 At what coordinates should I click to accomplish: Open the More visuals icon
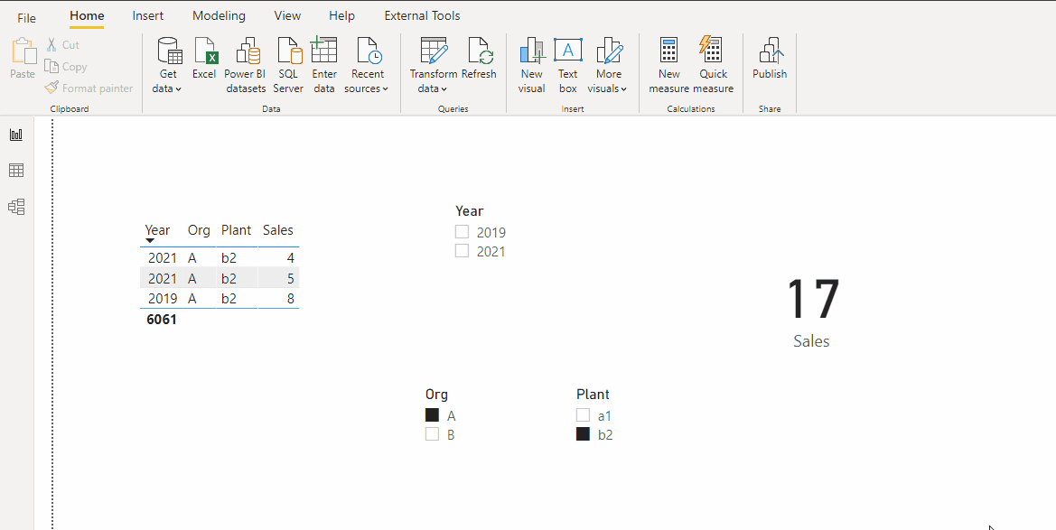[609, 51]
